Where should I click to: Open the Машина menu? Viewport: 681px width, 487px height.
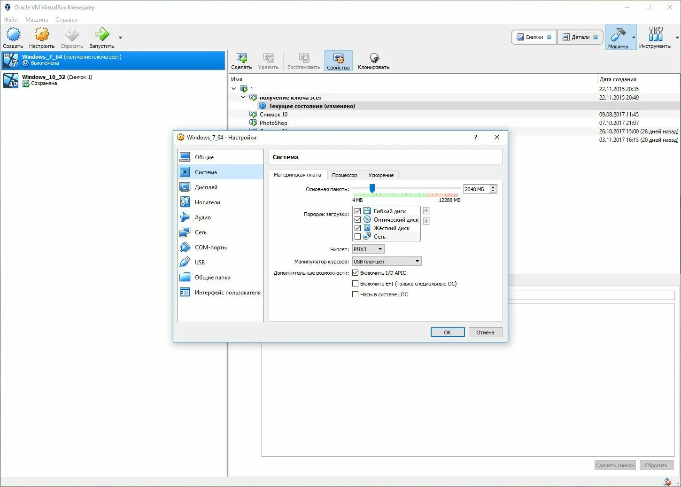[x=36, y=20]
